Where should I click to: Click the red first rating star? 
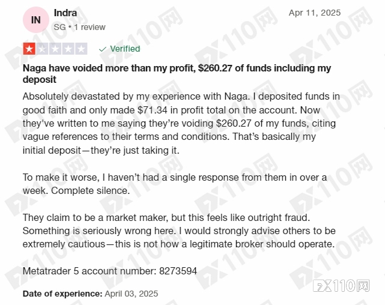coord(29,49)
